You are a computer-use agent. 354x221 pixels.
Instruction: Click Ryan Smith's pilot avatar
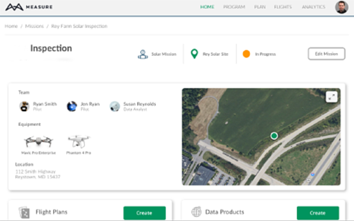24,106
